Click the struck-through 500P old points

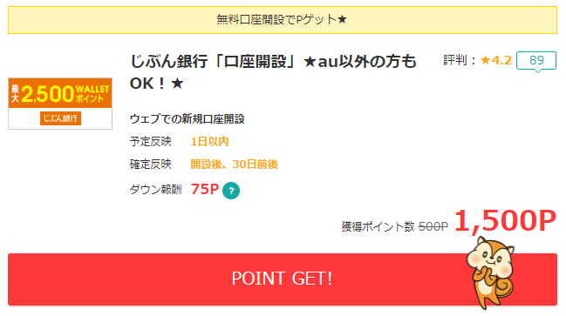click(x=433, y=226)
